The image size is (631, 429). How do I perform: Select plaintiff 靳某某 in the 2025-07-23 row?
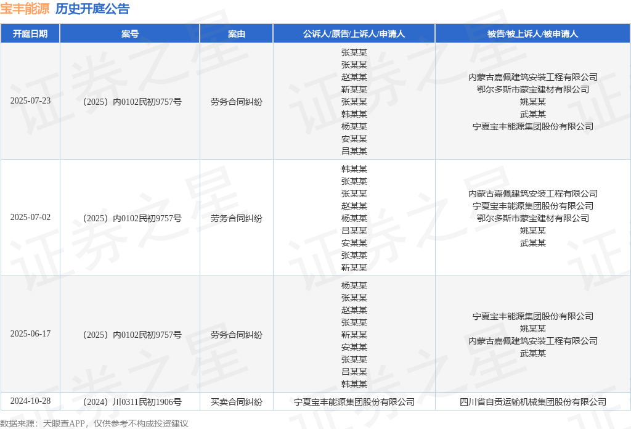click(354, 89)
